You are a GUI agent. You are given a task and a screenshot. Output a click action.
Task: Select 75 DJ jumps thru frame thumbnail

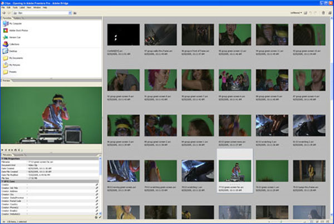pyautogui.click(x=309, y=171)
